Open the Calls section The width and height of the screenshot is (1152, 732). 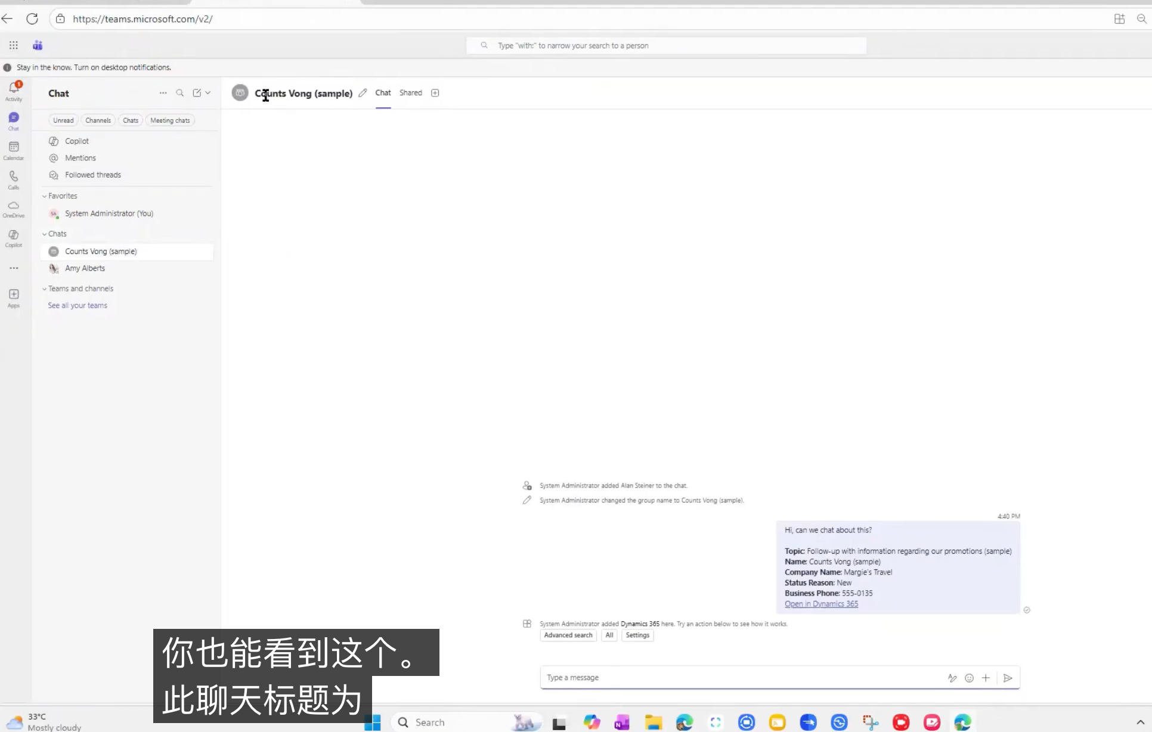[x=14, y=179]
